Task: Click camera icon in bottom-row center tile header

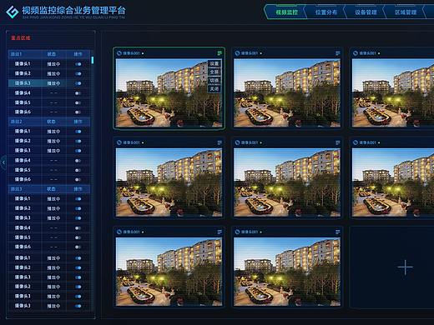Action: pos(237,232)
